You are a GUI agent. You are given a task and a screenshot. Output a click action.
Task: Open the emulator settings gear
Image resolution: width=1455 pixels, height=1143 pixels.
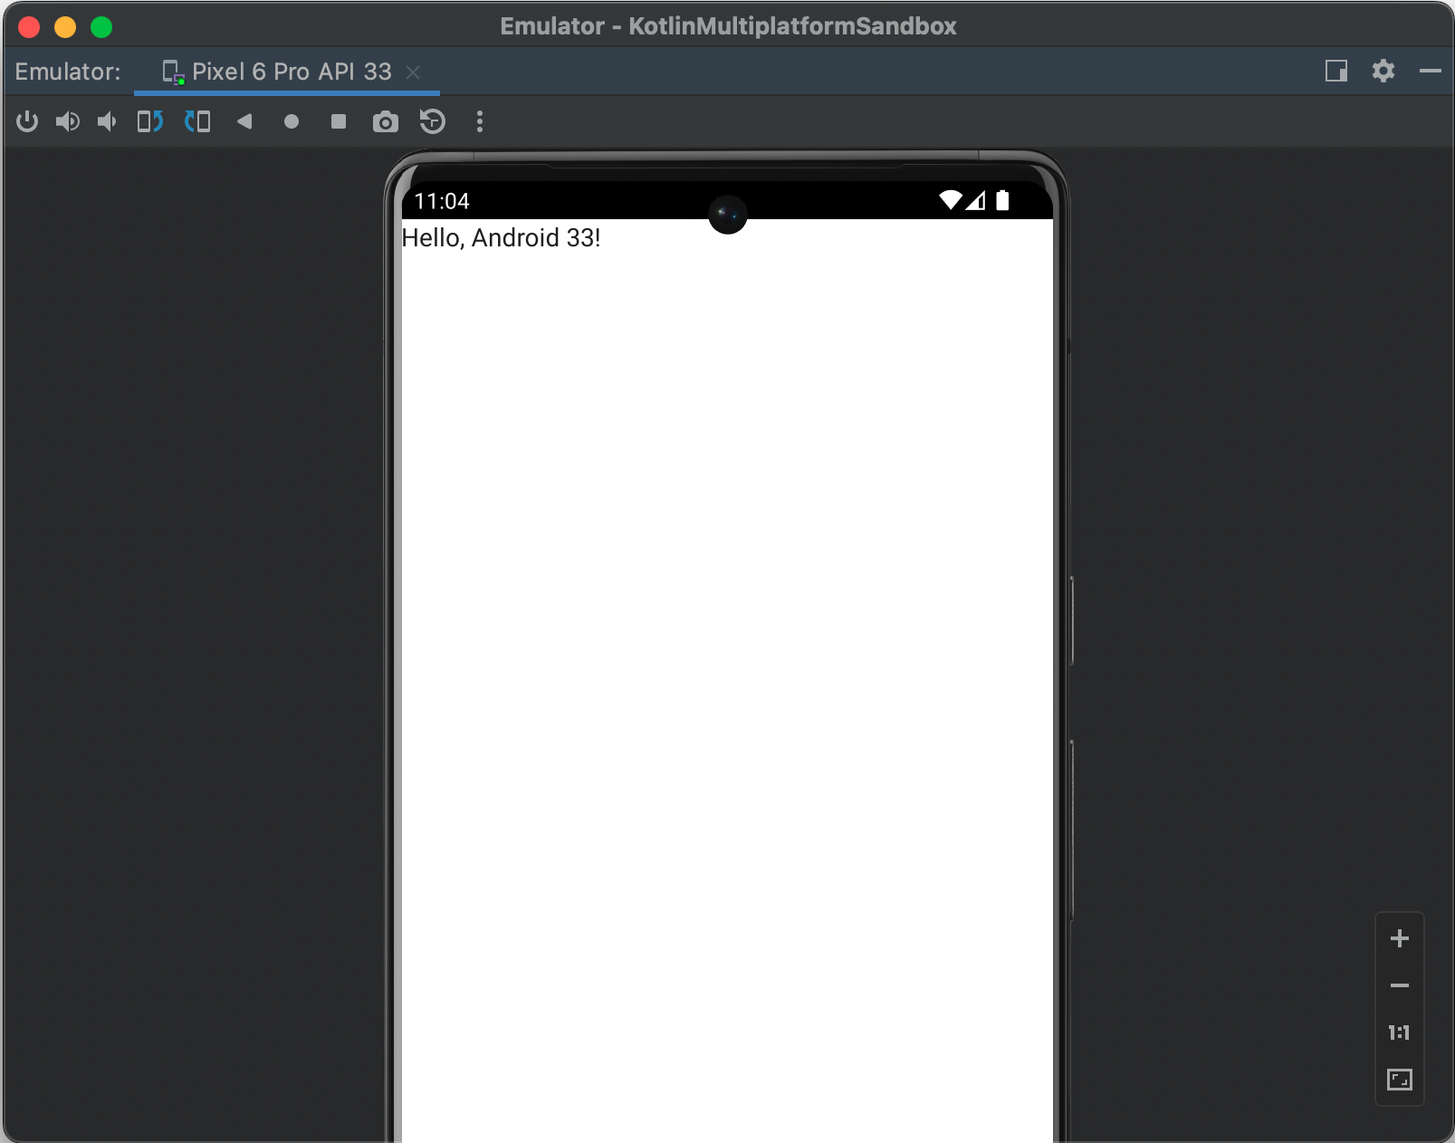(x=1383, y=71)
